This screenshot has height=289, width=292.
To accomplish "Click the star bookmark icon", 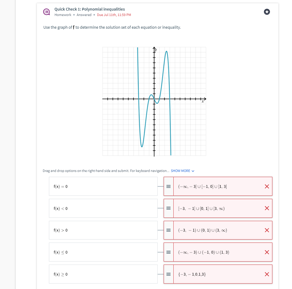I will click(267, 12).
